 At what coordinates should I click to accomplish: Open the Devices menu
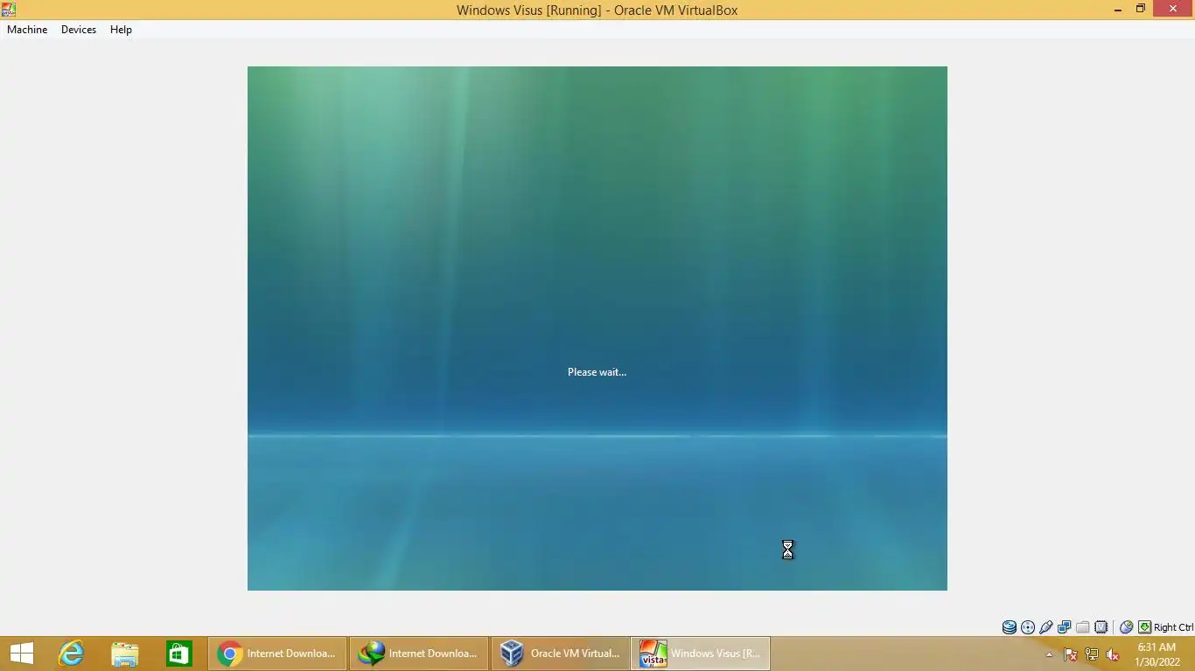coord(79,30)
